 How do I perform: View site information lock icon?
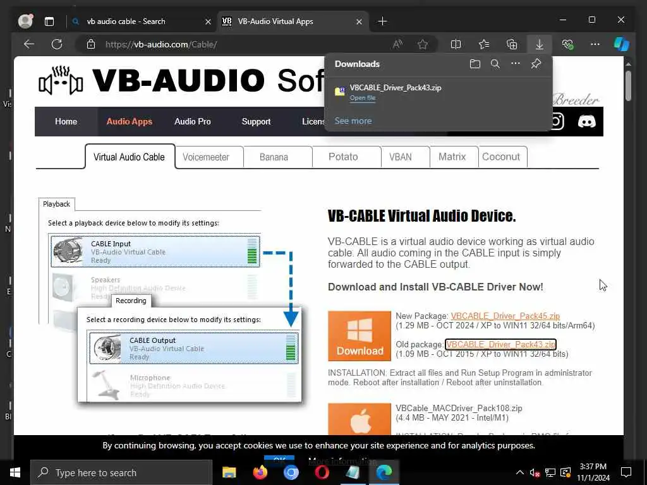click(91, 44)
